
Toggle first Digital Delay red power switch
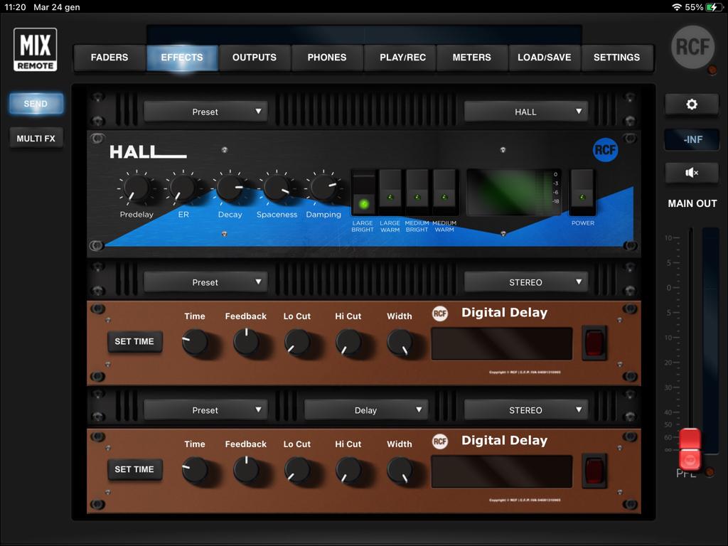click(x=594, y=343)
